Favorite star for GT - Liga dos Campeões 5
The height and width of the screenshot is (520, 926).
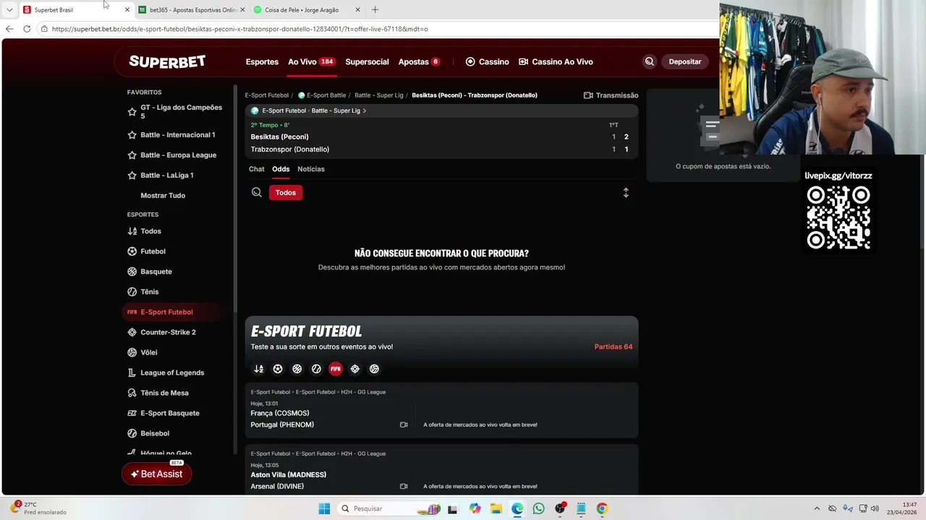click(x=132, y=112)
